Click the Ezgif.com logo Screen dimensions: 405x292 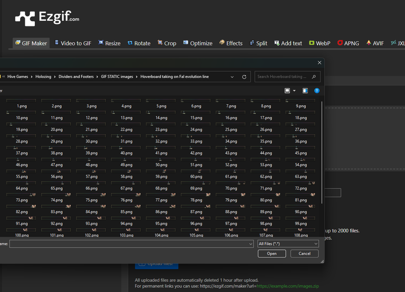coord(47,18)
